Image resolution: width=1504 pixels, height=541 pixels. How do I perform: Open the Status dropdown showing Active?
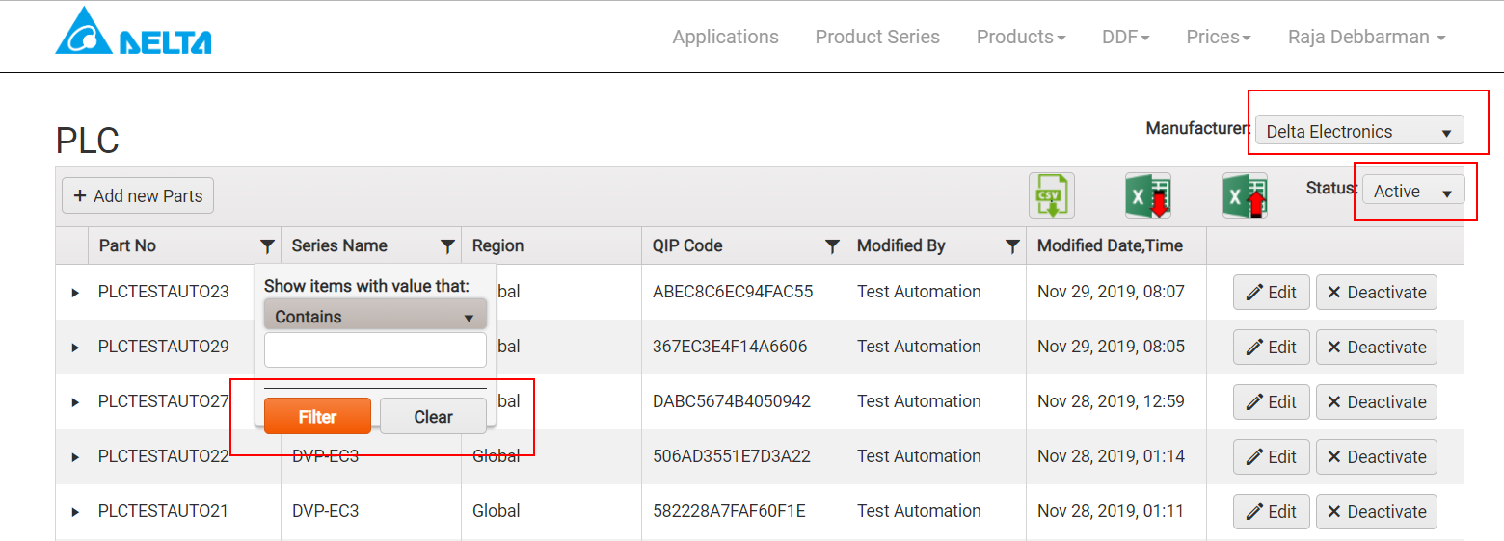(1412, 192)
